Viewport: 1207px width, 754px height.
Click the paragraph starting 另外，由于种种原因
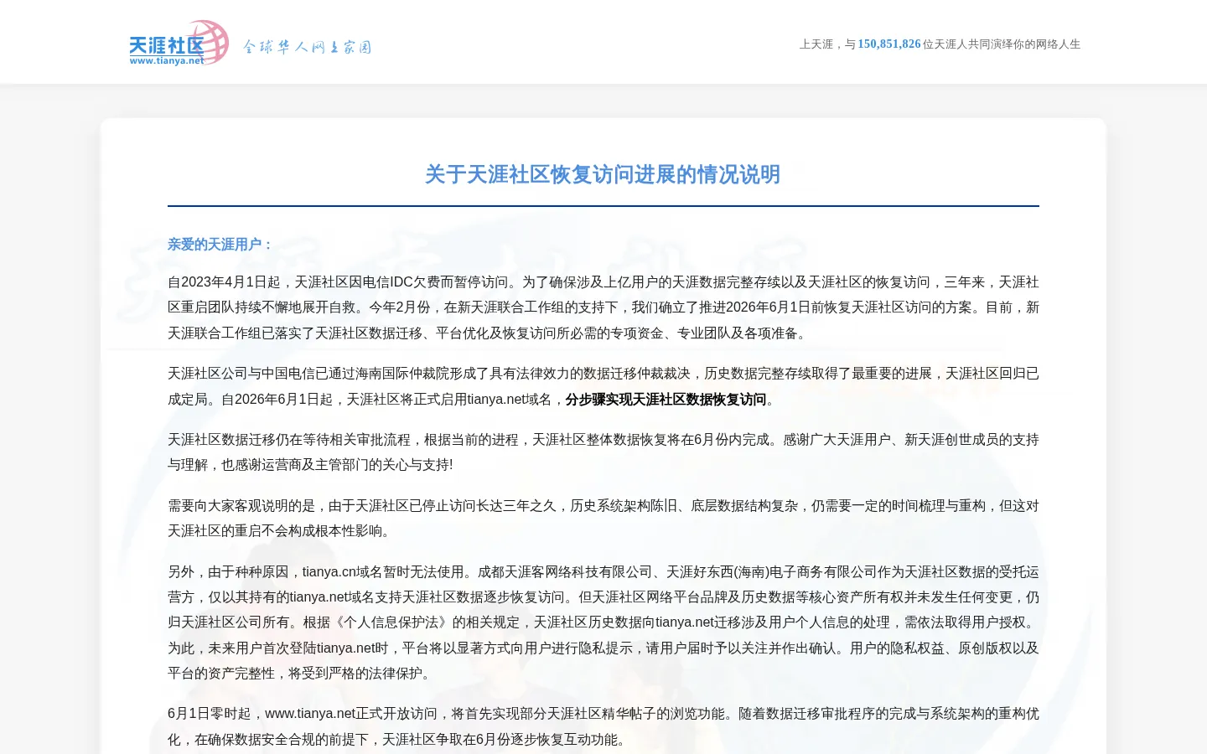(x=603, y=622)
